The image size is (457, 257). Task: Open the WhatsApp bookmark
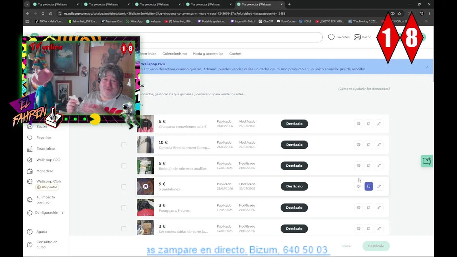pyautogui.click(x=134, y=21)
